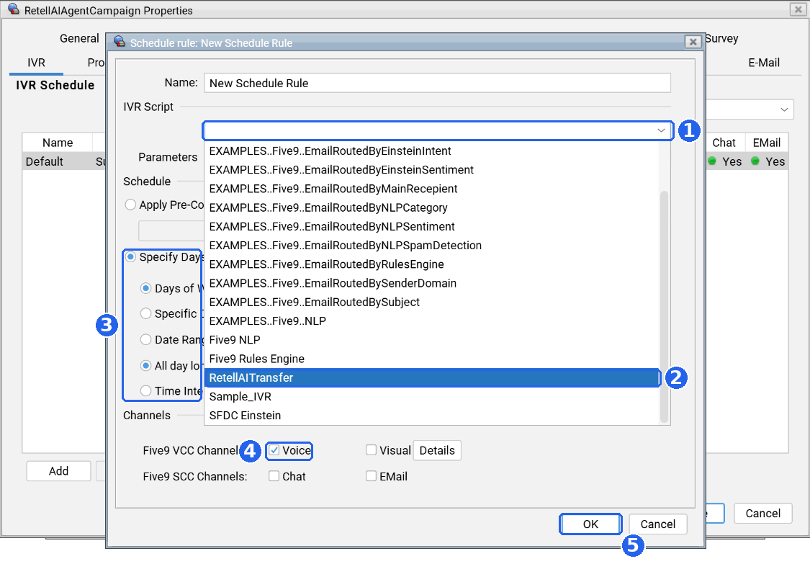Click the Name column header

tap(58, 143)
